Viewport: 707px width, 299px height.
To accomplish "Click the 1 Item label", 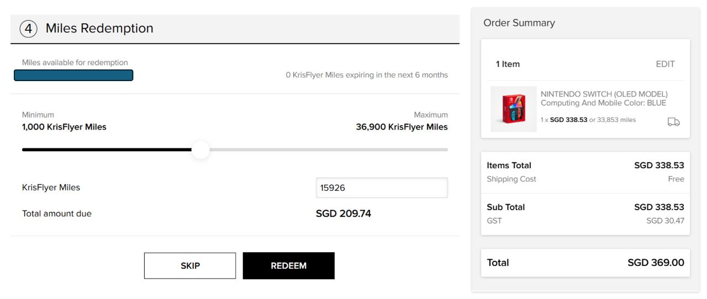I will [508, 64].
